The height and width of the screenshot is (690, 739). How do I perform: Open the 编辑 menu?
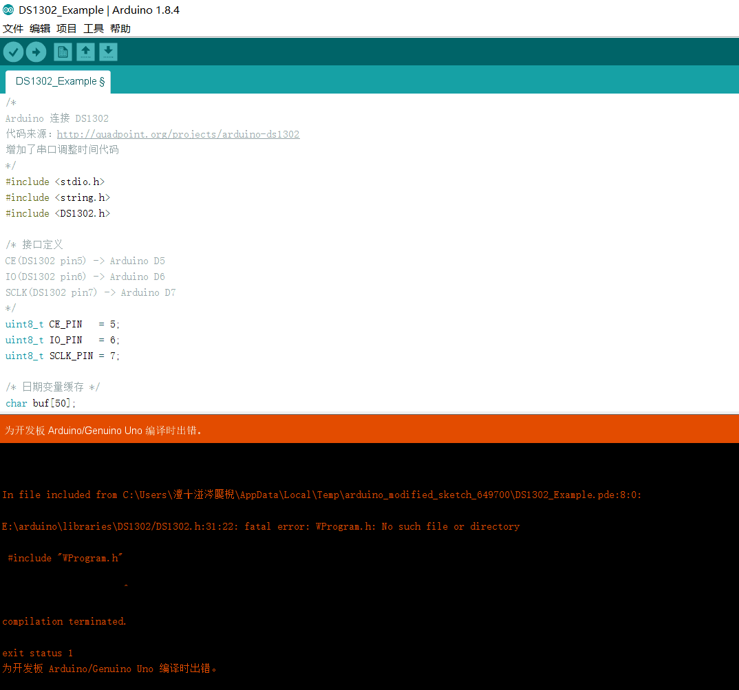[x=40, y=29]
